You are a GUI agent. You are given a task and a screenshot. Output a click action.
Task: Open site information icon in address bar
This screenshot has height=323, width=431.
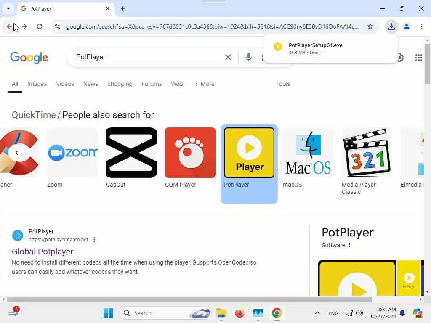coord(58,26)
